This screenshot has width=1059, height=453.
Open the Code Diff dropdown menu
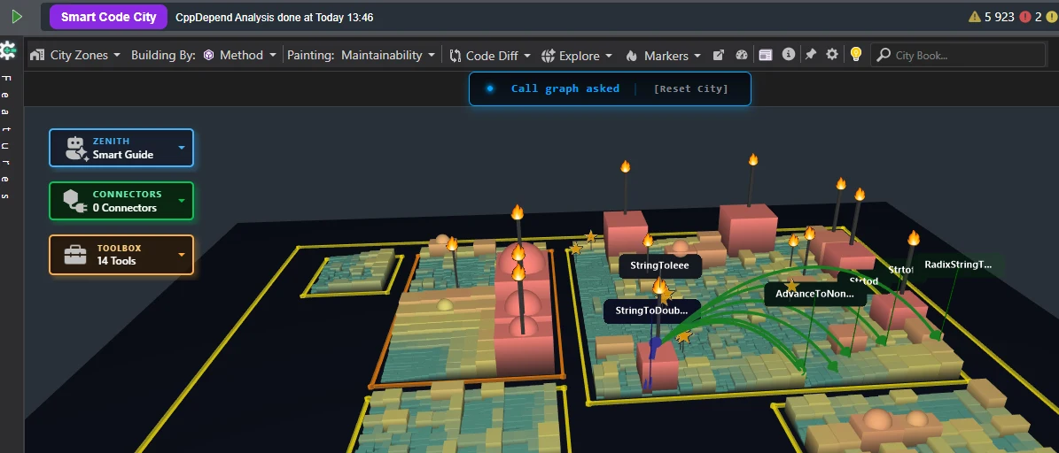490,55
